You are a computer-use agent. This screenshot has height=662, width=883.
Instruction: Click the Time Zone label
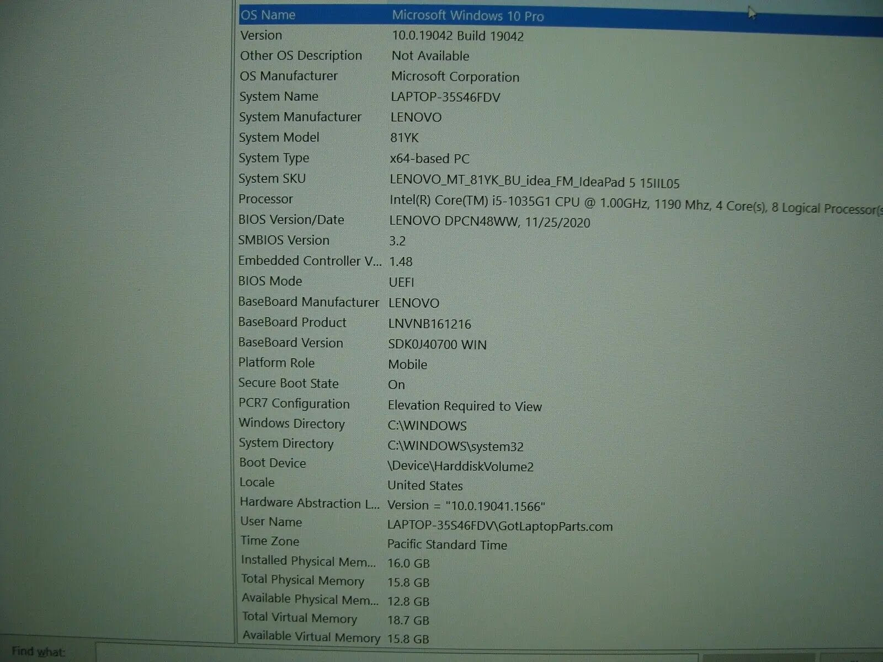(x=269, y=541)
